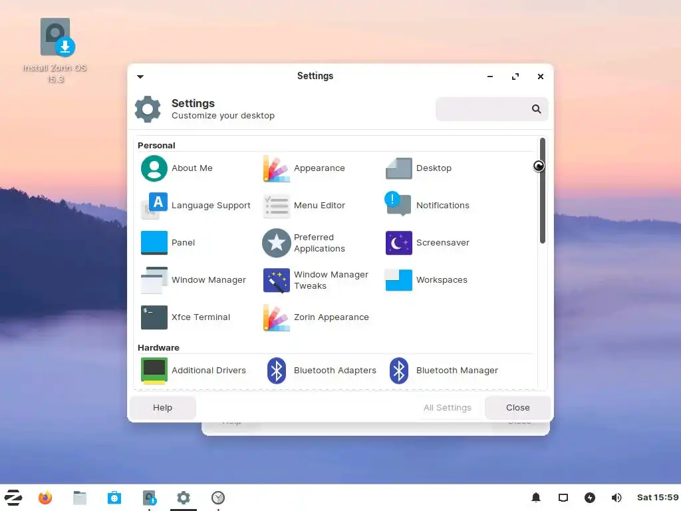Open the Files manager from taskbar
Image resolution: width=681 pixels, height=511 pixels.
[x=80, y=498]
